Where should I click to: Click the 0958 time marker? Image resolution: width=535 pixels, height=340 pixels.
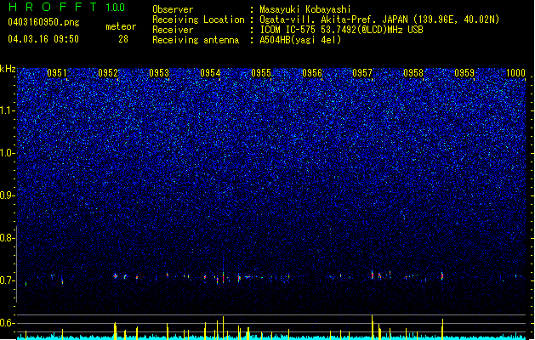tap(413, 73)
